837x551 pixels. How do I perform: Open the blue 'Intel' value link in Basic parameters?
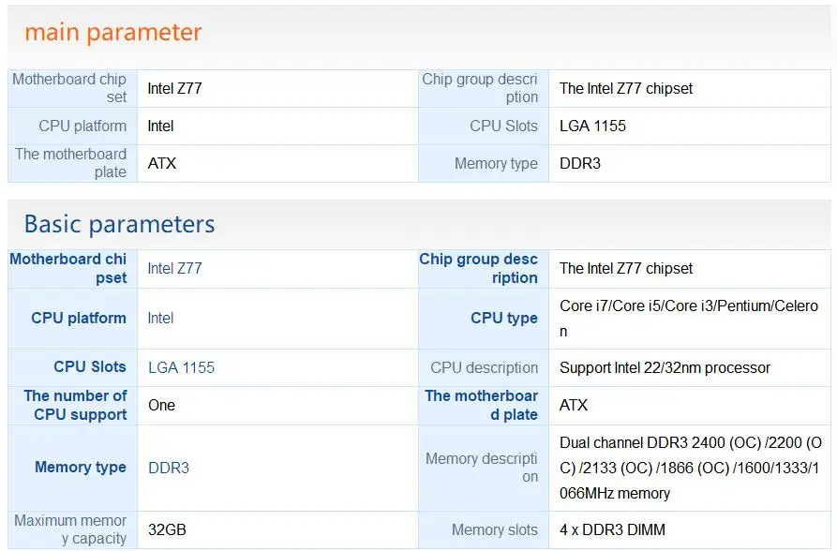pos(160,318)
